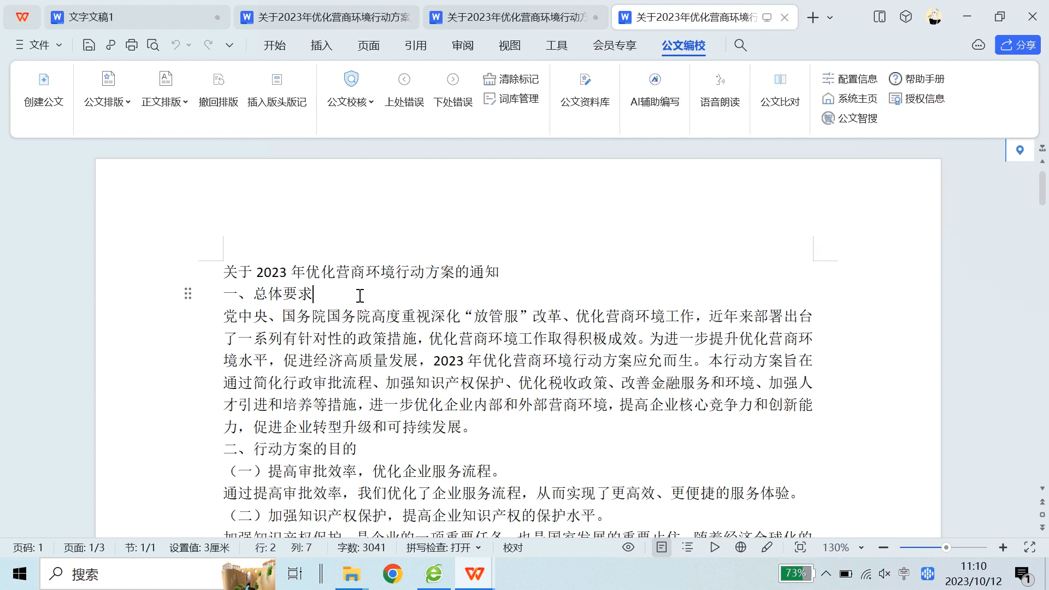Click the 创建公文 icon

click(44, 80)
